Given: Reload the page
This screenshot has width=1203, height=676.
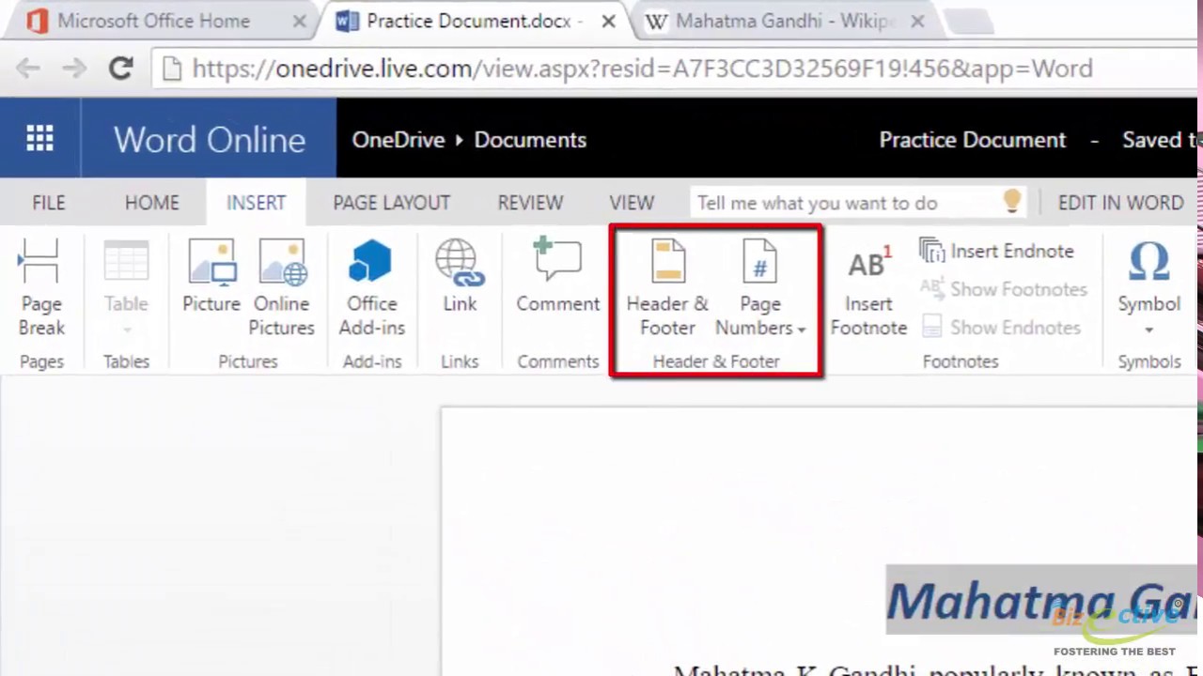Looking at the screenshot, I should click(120, 68).
